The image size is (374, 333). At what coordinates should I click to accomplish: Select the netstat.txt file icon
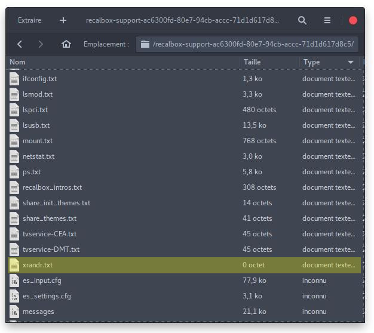(14, 156)
